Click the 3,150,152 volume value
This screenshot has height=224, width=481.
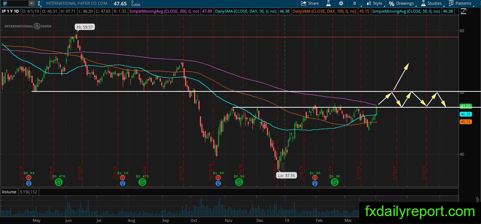click(28, 192)
